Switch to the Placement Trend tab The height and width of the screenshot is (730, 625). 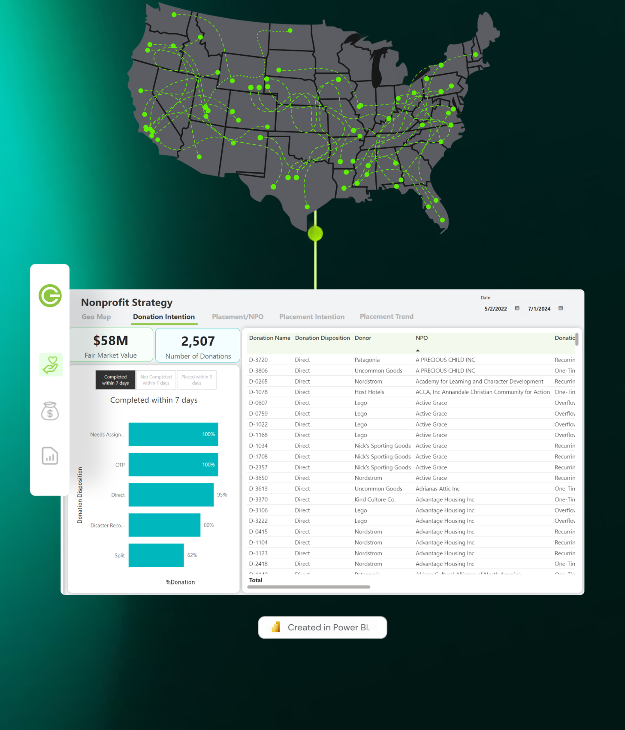tap(386, 317)
